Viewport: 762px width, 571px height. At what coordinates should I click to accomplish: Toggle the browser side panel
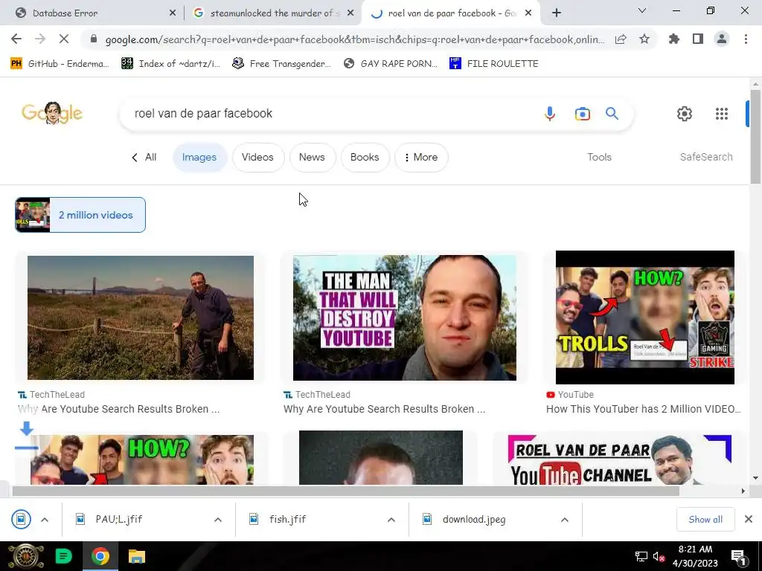(x=698, y=39)
